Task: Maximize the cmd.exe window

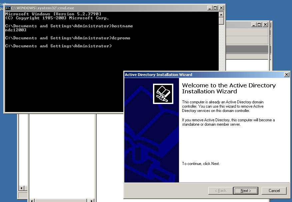Action: (215, 8)
